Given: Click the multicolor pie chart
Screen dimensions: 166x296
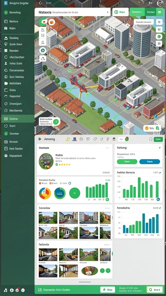Looking at the screenshot, I should pyautogui.click(x=45, y=193).
